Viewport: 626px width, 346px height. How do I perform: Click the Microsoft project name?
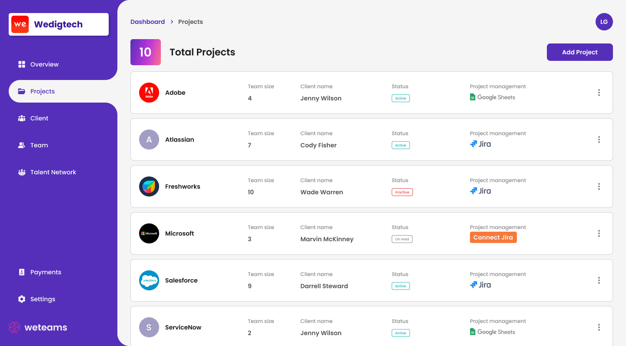click(x=180, y=233)
